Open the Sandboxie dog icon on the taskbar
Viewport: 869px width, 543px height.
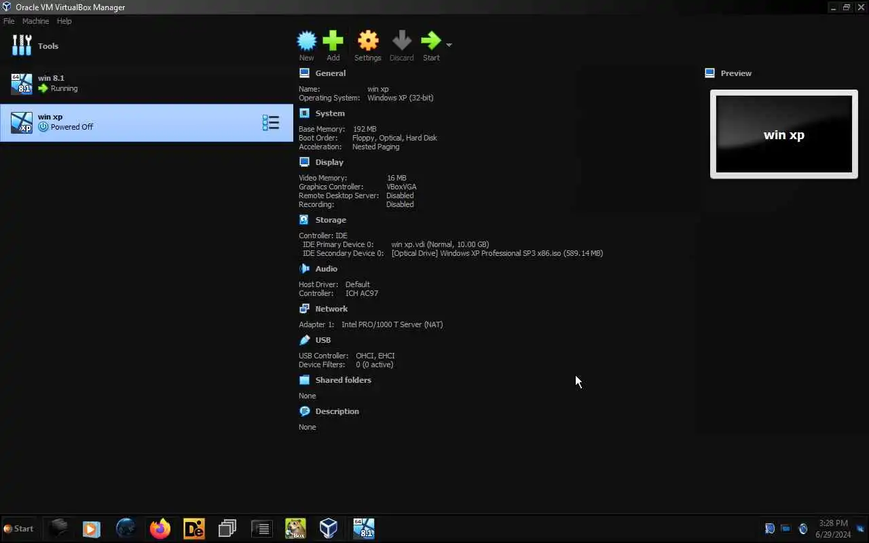[295, 529]
